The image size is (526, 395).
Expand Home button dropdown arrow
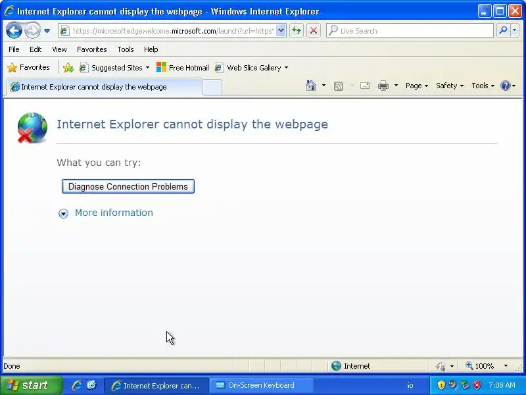click(x=323, y=86)
